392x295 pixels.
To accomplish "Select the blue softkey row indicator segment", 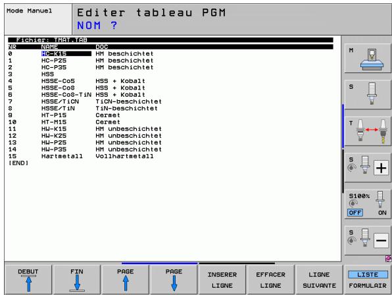I will (160, 263).
